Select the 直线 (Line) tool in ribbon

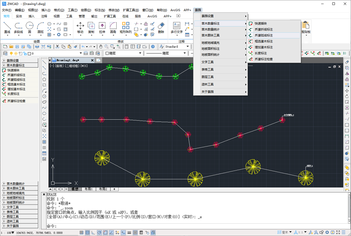pyautogui.click(x=7, y=27)
